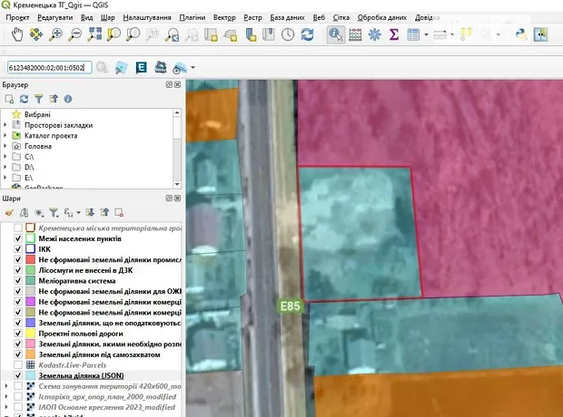Activate the Identify Features tool

(x=335, y=34)
